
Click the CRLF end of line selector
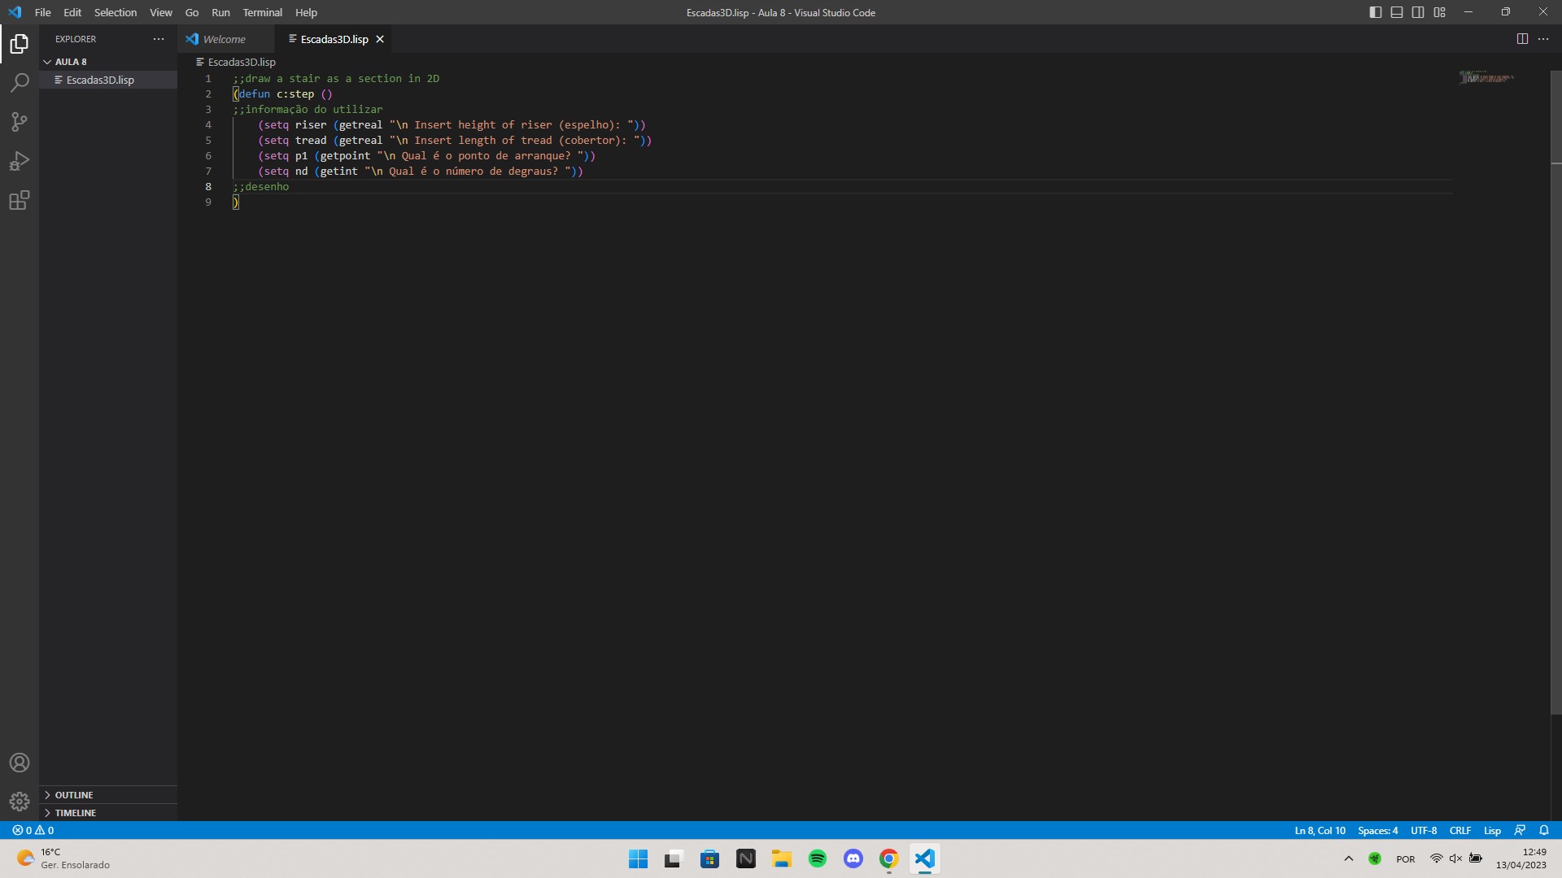[x=1459, y=830]
